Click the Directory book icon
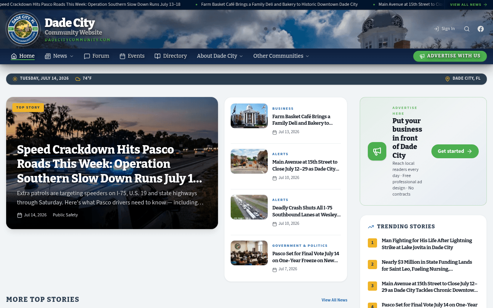The height and width of the screenshot is (308, 493). click(158, 56)
